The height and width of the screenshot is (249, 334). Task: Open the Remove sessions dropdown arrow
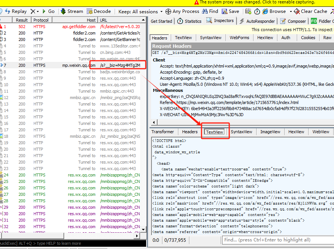[38, 11]
